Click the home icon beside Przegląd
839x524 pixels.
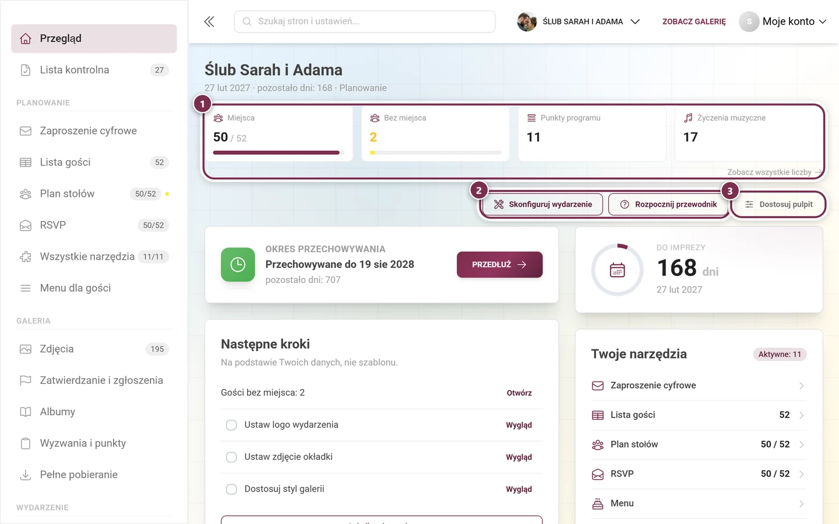click(26, 38)
